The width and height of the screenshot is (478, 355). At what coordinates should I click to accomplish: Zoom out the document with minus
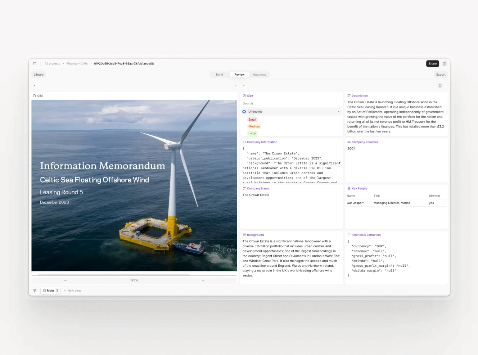(66, 280)
